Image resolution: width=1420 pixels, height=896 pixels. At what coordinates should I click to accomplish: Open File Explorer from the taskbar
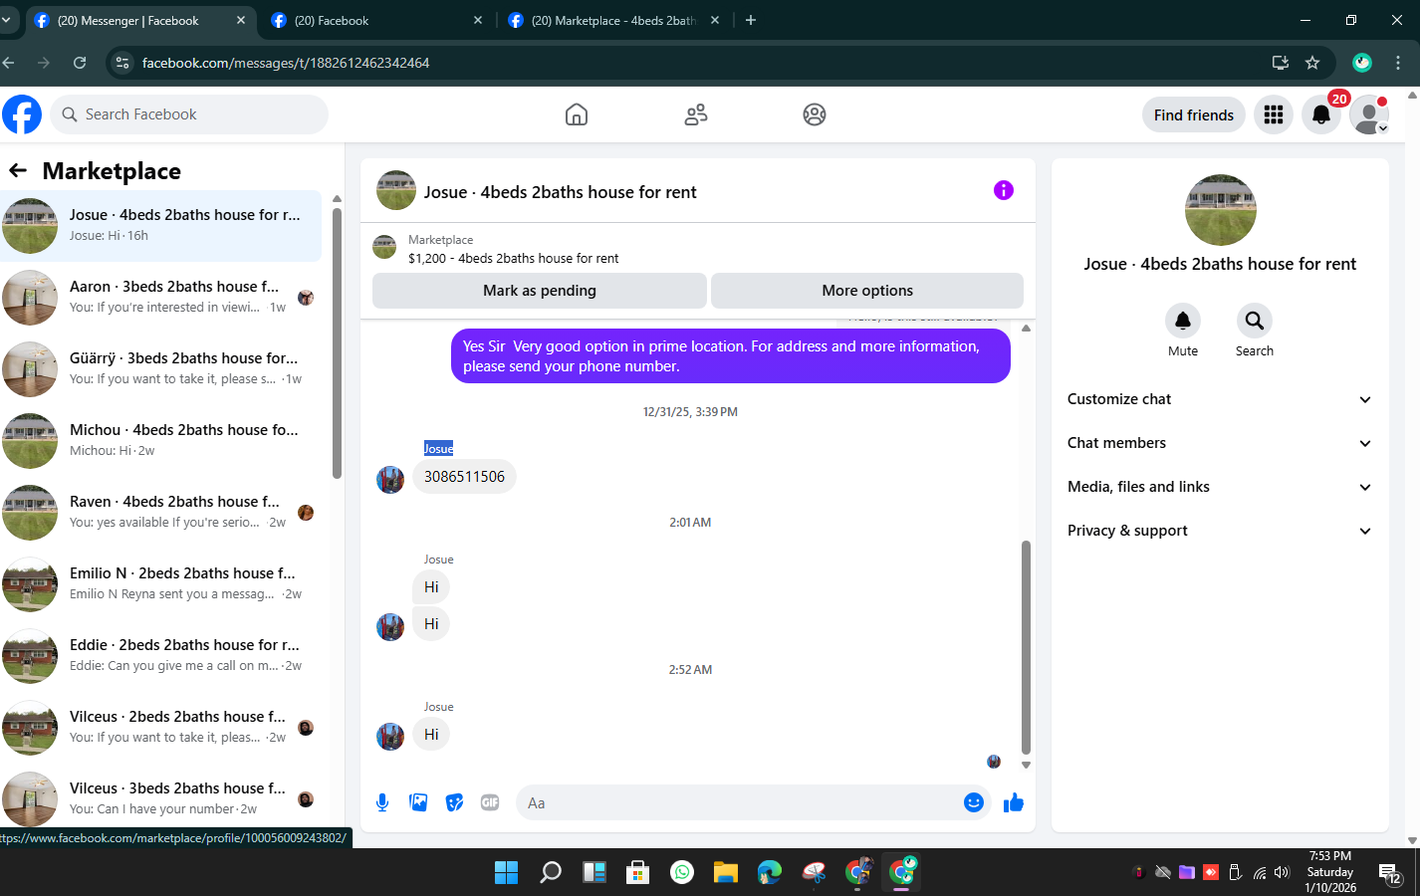click(725, 872)
